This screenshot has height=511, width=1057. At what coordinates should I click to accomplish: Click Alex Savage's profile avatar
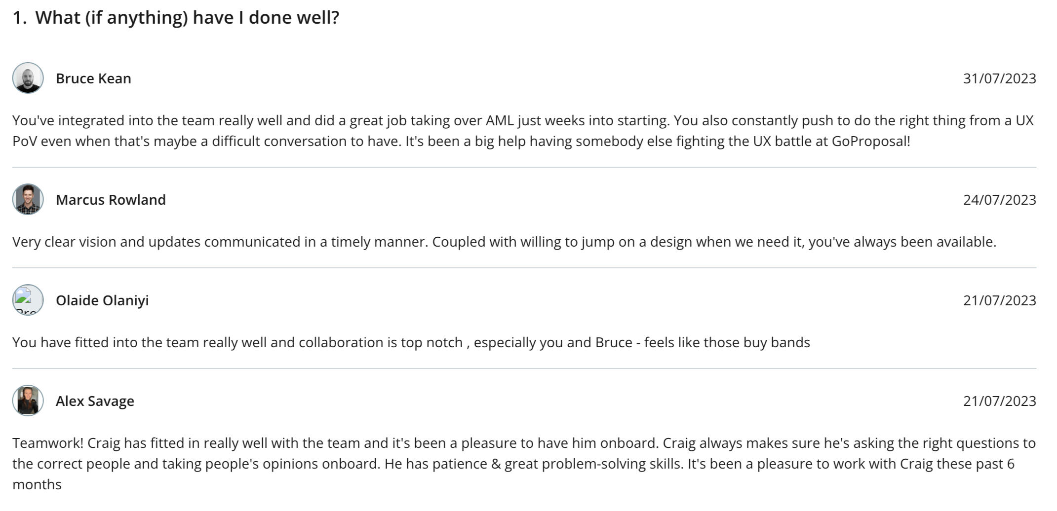click(28, 401)
